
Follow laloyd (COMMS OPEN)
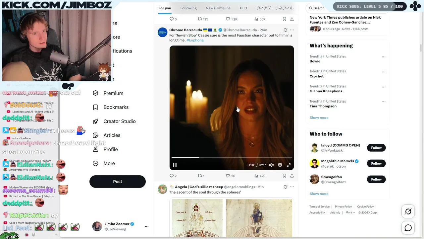click(x=376, y=148)
